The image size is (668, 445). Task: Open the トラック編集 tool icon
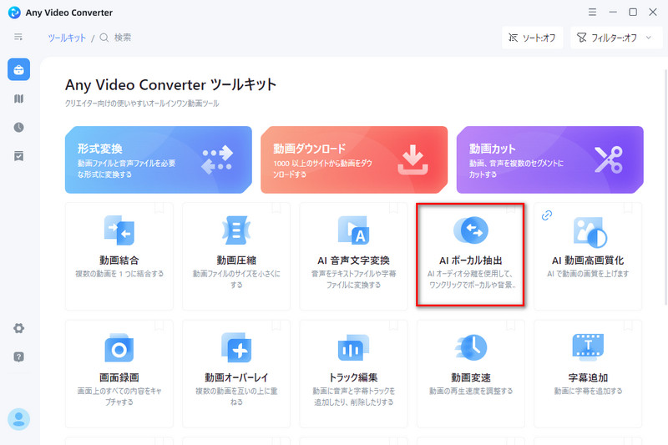pos(353,347)
